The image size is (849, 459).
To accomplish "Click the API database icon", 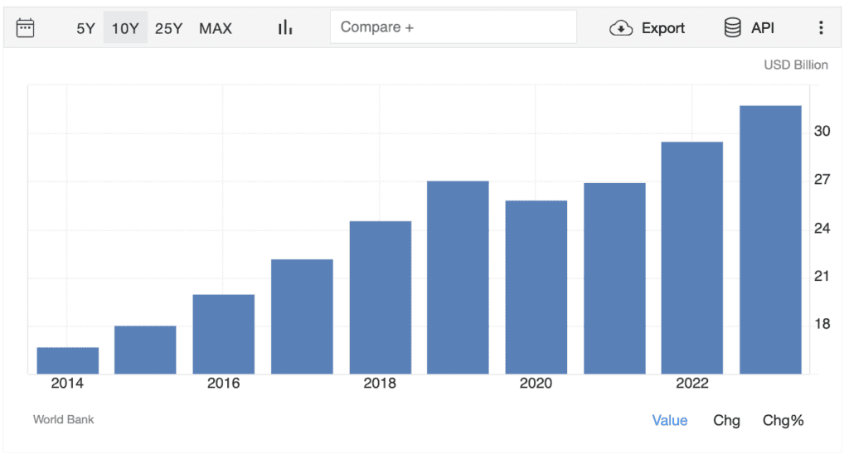I will [x=733, y=27].
